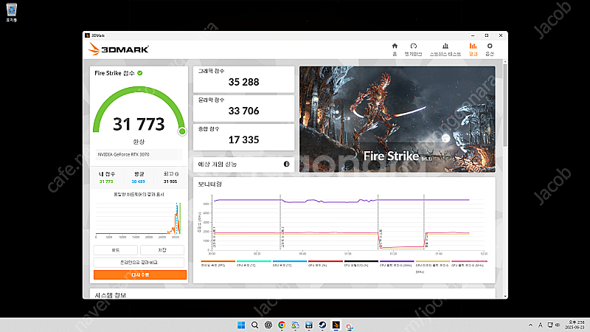Click the Fire Strike preview image
This screenshot has height=332, width=590.
pos(397,118)
